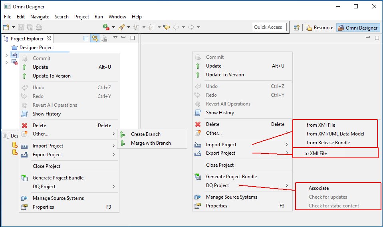The image size is (383, 227).
Task: Expand the first project node under Designer Project
Action: 7,55
